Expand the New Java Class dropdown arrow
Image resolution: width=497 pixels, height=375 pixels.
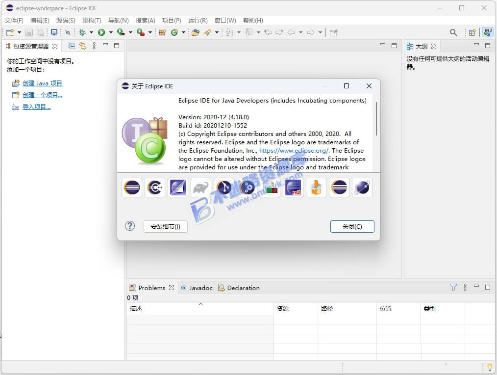[183, 32]
